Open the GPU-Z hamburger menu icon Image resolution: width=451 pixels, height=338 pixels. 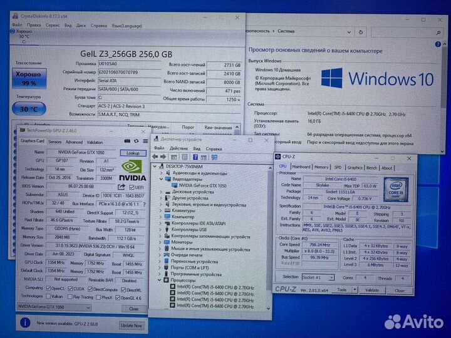(x=145, y=141)
